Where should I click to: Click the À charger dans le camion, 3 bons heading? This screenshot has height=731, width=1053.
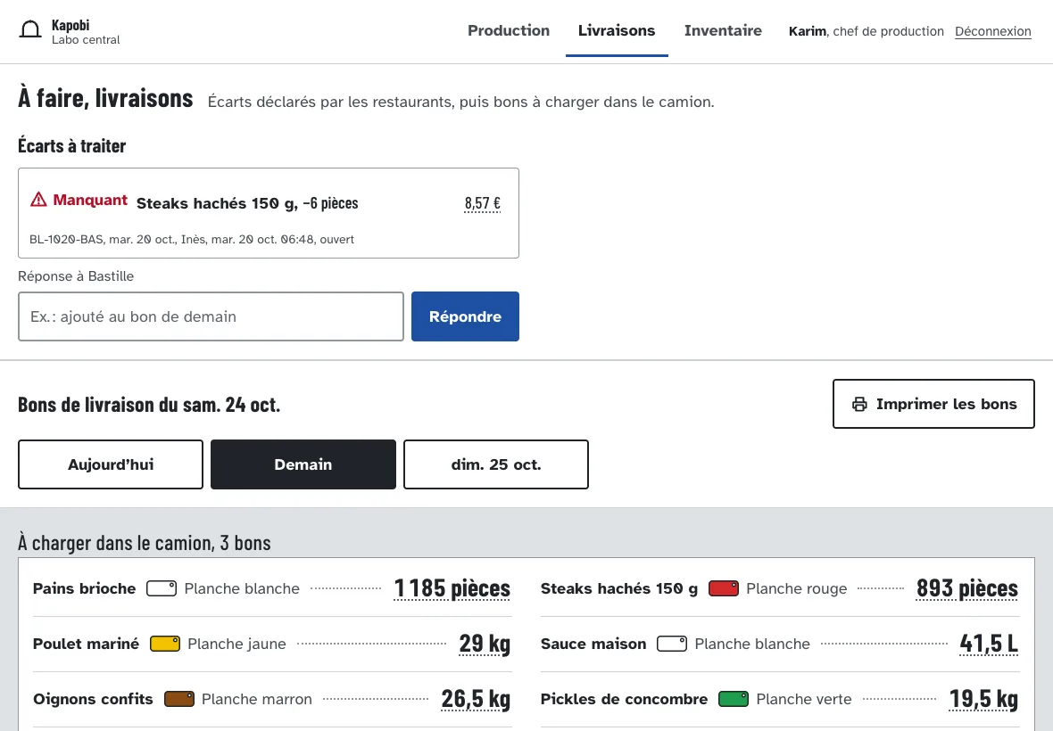(145, 543)
